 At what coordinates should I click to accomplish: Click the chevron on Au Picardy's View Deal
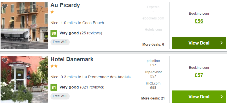tap(221, 43)
